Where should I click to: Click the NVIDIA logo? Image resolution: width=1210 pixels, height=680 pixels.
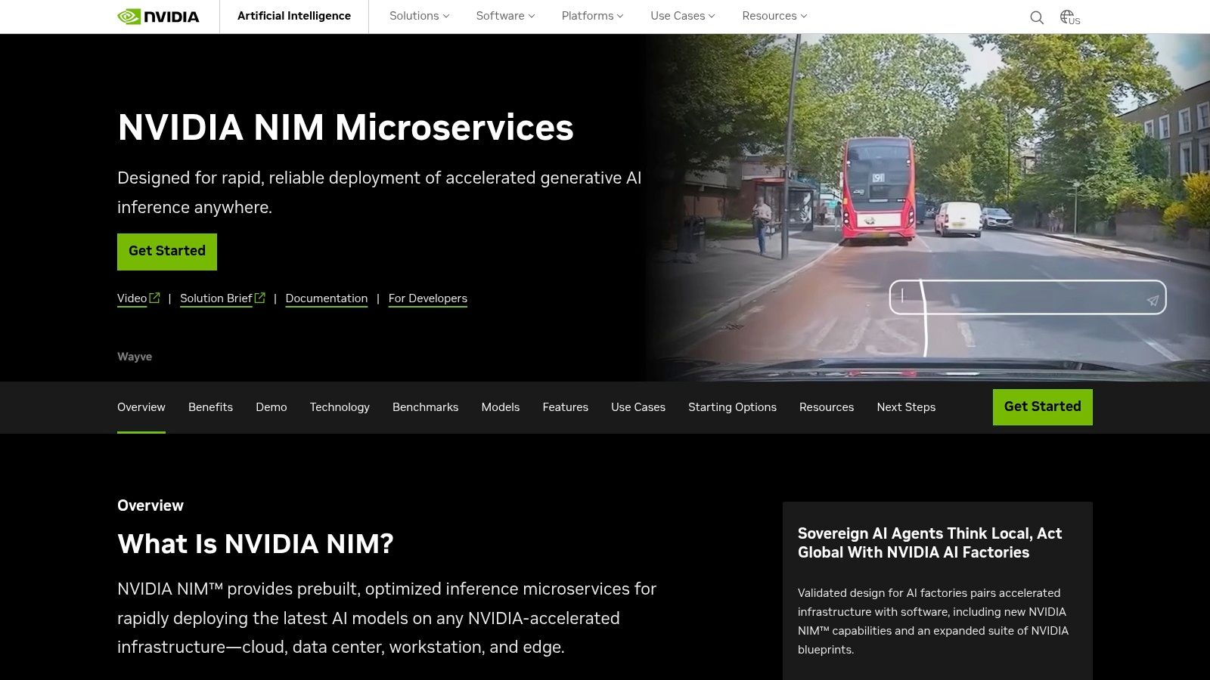pos(158,16)
